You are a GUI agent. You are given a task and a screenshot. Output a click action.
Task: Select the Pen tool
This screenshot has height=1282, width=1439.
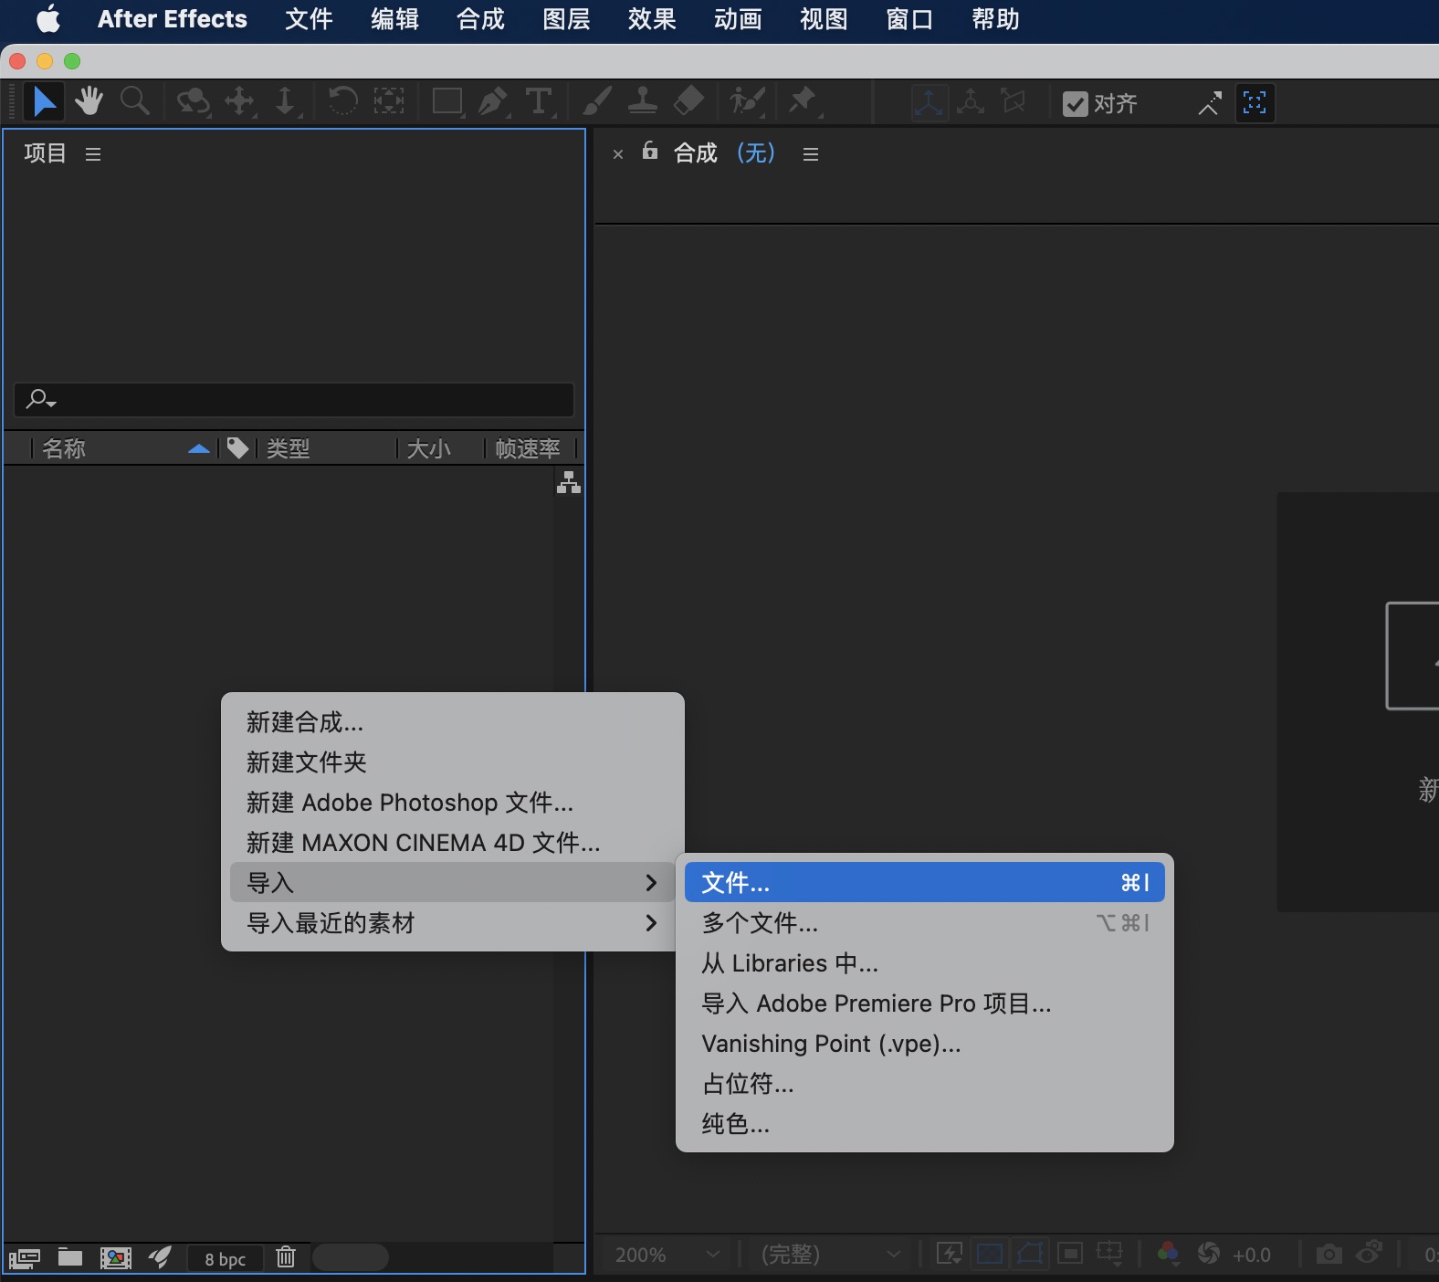click(x=493, y=101)
